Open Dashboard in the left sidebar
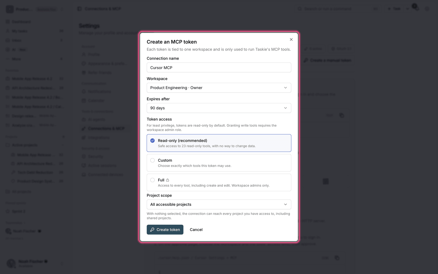The height and width of the screenshot is (274, 438). pyautogui.click(x=34, y=22)
